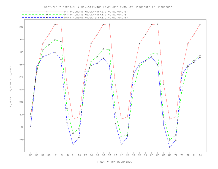
Task: Click the x-axis hour label 18
Action: coord(67,155)
